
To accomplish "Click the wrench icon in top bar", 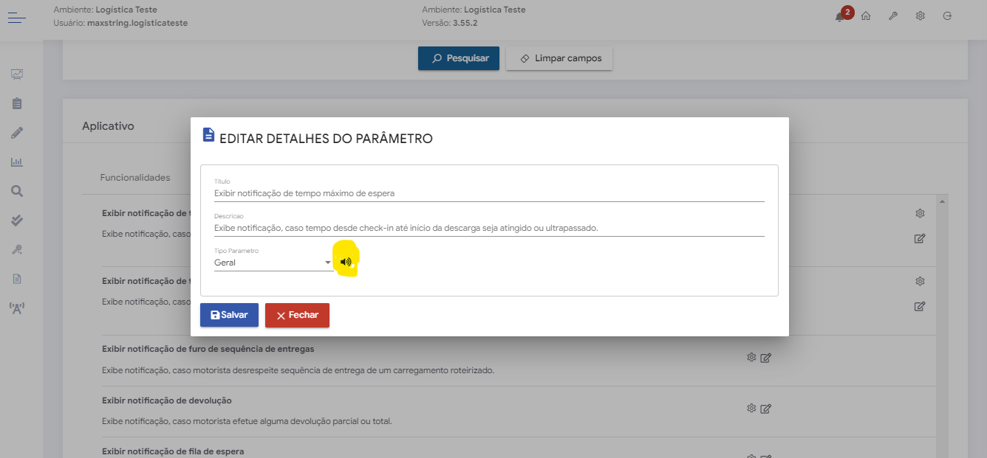I will tap(893, 16).
